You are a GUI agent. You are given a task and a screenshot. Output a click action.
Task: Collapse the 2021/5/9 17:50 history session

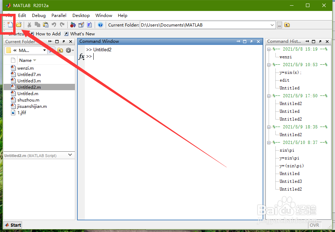(x=269, y=96)
